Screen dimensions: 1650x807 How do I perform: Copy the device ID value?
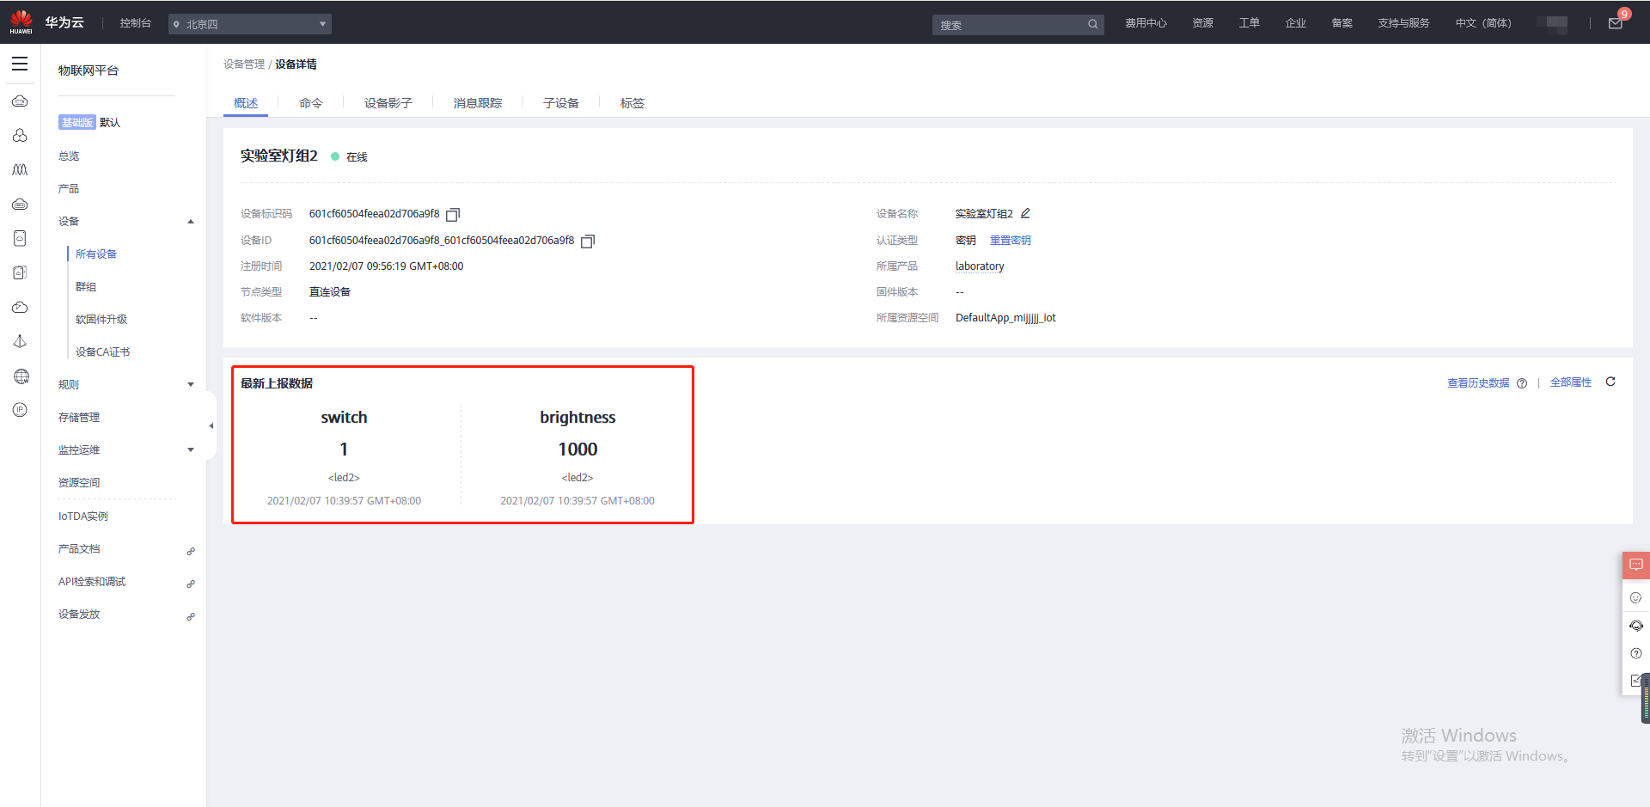click(588, 241)
